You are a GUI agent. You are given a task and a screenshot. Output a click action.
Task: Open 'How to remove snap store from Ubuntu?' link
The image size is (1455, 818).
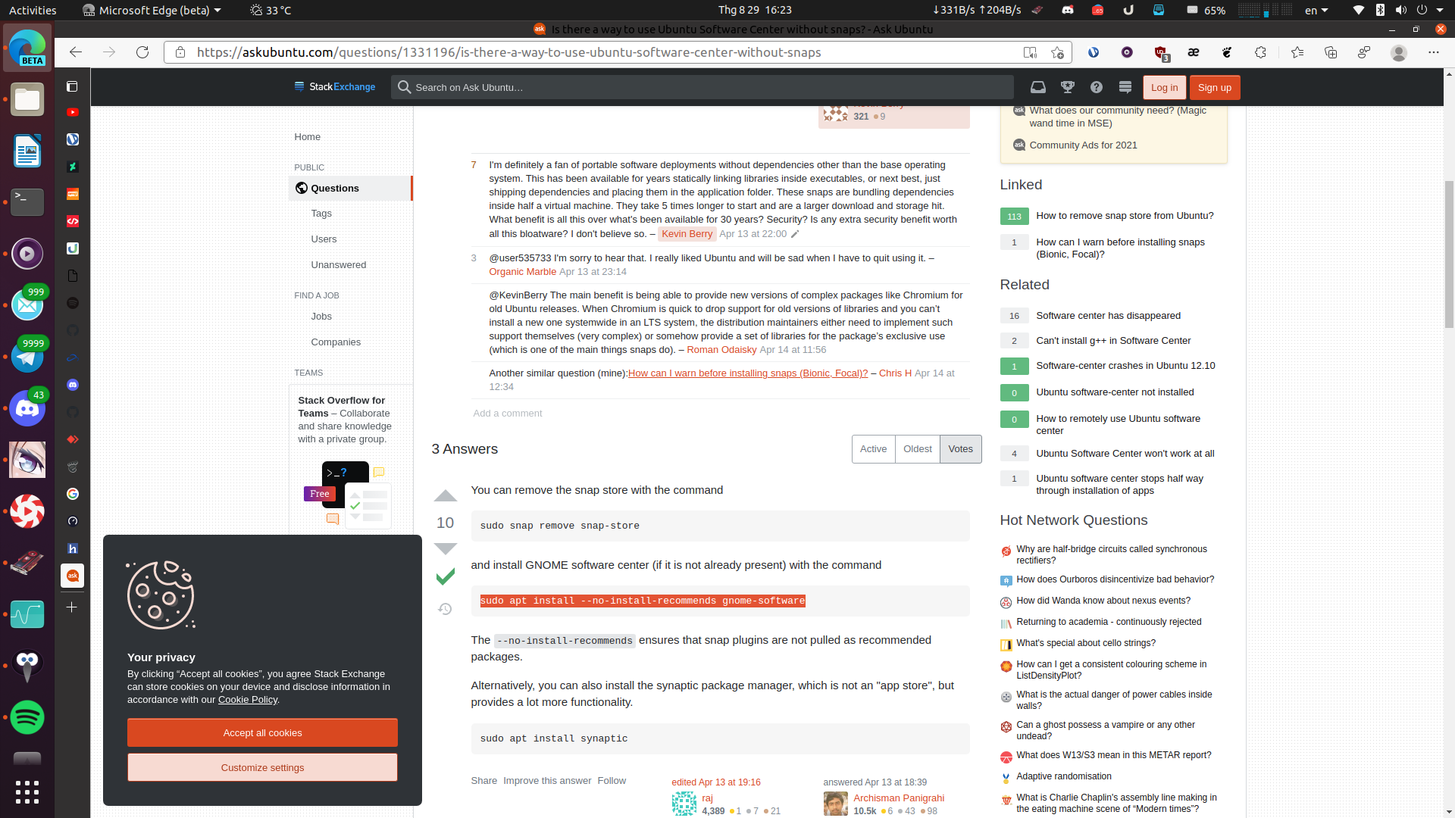1125,216
